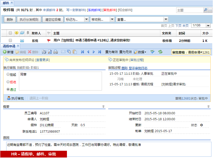Click 置为有效 in the toolbar
213x158 pixels.
(x=112, y=52)
